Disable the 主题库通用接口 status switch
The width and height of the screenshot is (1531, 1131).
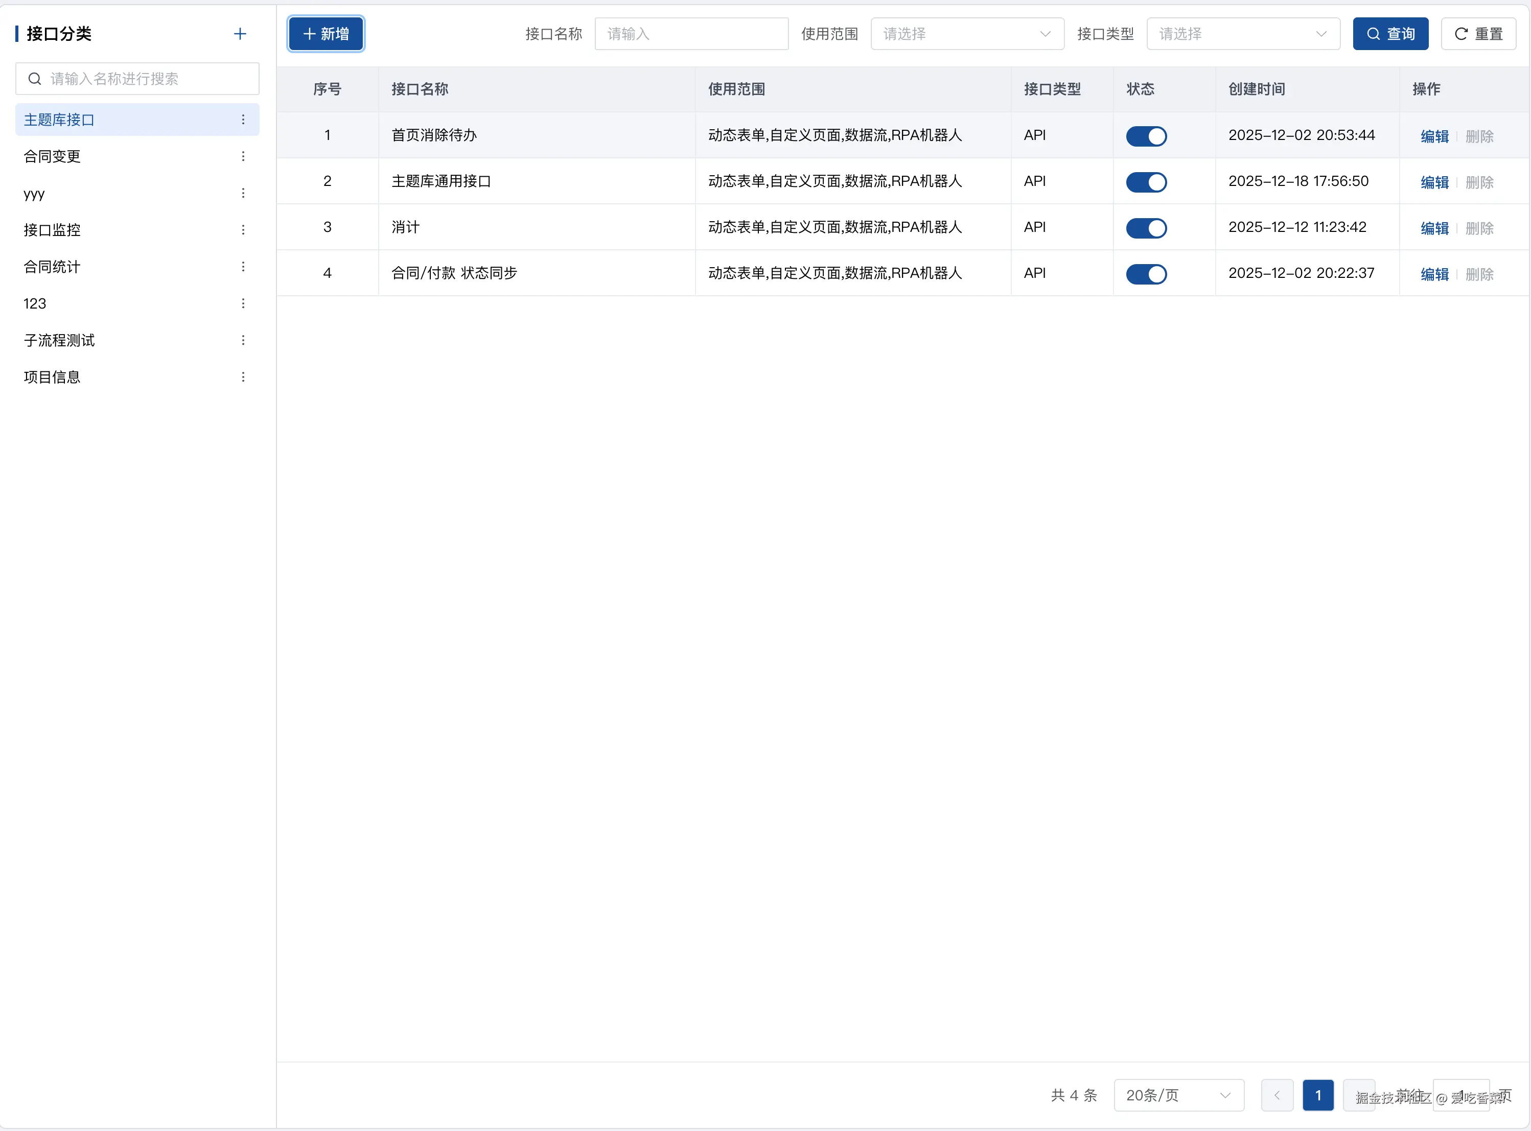(x=1146, y=182)
